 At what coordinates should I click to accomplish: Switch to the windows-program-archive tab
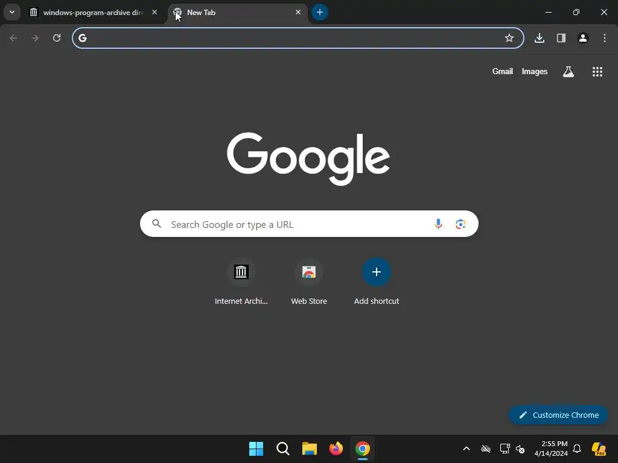click(x=94, y=13)
